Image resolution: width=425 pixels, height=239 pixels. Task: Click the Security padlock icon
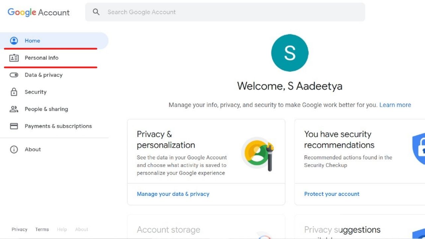[x=14, y=92]
